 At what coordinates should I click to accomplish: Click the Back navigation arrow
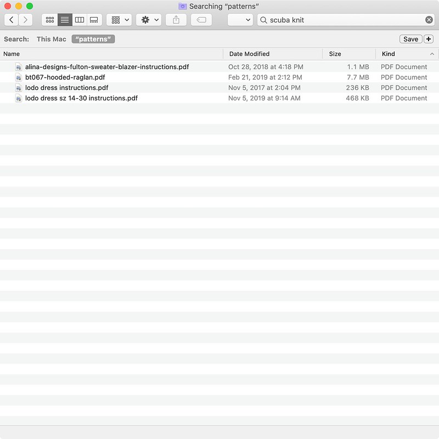tap(12, 20)
